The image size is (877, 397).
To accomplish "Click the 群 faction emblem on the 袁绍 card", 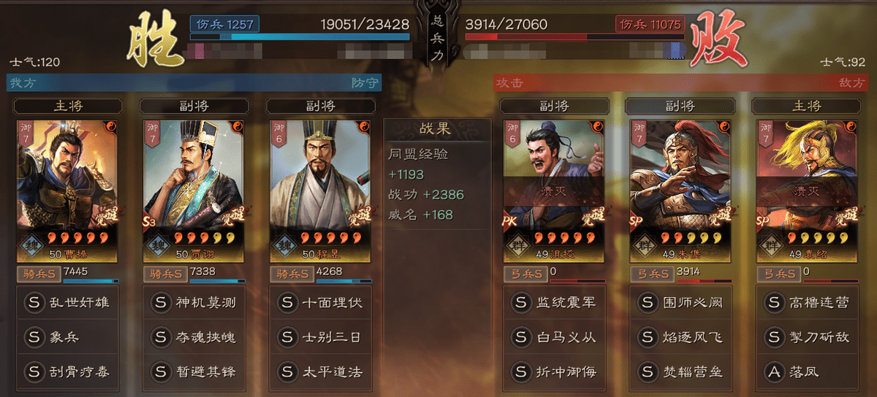I will tap(772, 245).
